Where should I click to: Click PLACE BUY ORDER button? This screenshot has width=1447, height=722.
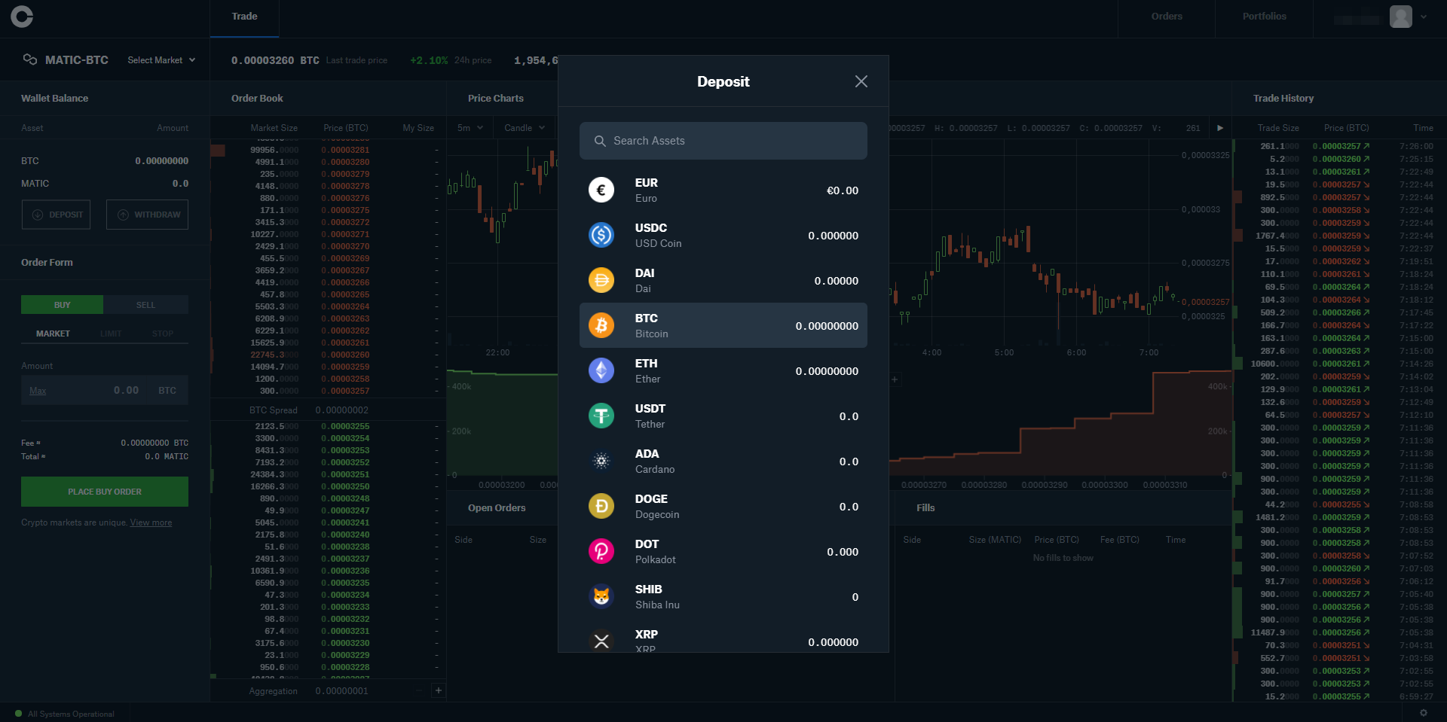(x=105, y=492)
